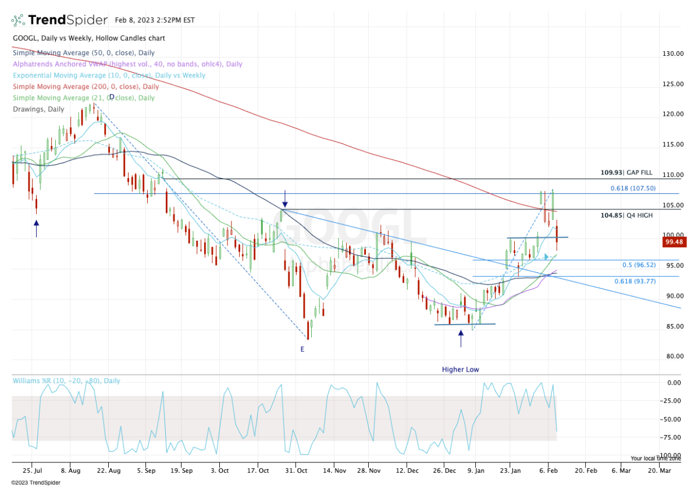The height and width of the screenshot is (488, 698).
Task: Select the Exponential Moving Average (10) legend entry
Action: pyautogui.click(x=109, y=75)
